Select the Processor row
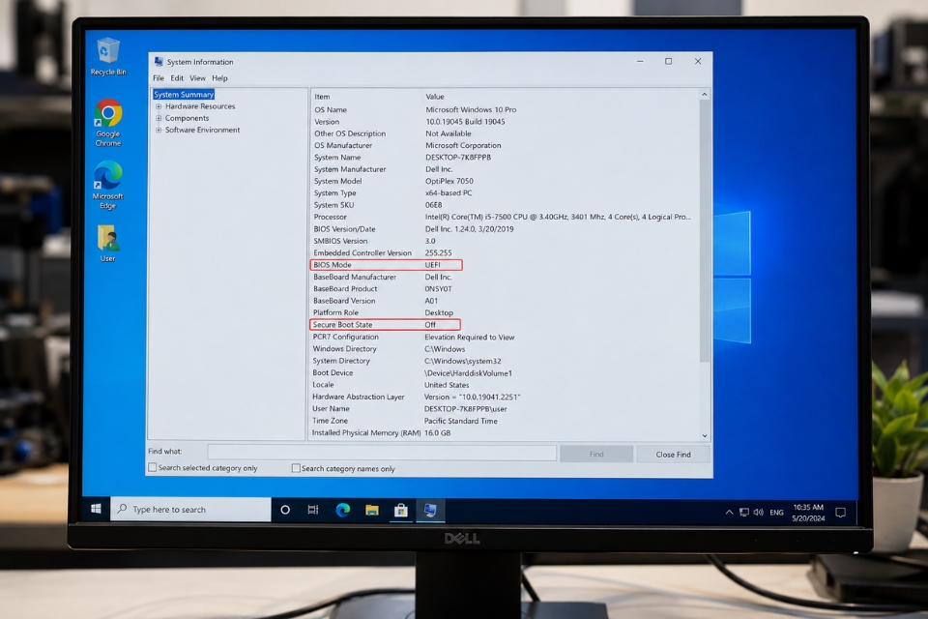Image resolution: width=928 pixels, height=619 pixels. 504,217
